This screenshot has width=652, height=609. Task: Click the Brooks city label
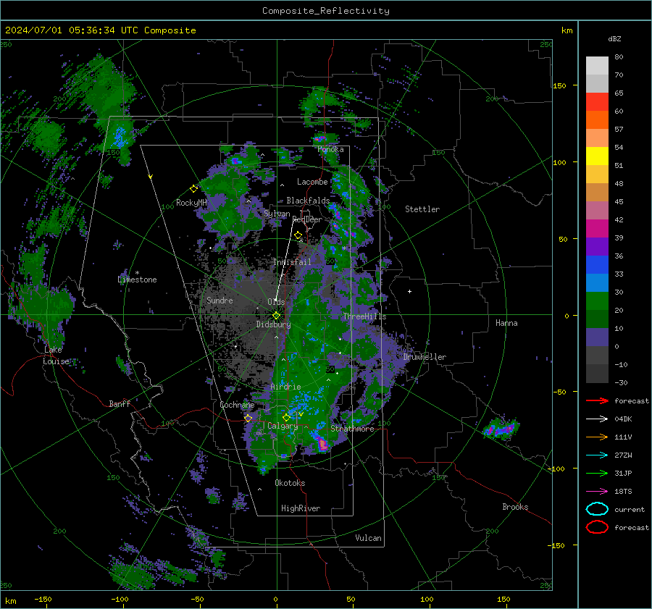click(x=515, y=507)
